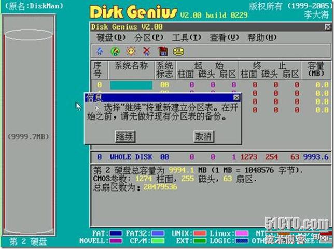
Task: Select partition row 0 teal name cell
Action: click(x=131, y=85)
